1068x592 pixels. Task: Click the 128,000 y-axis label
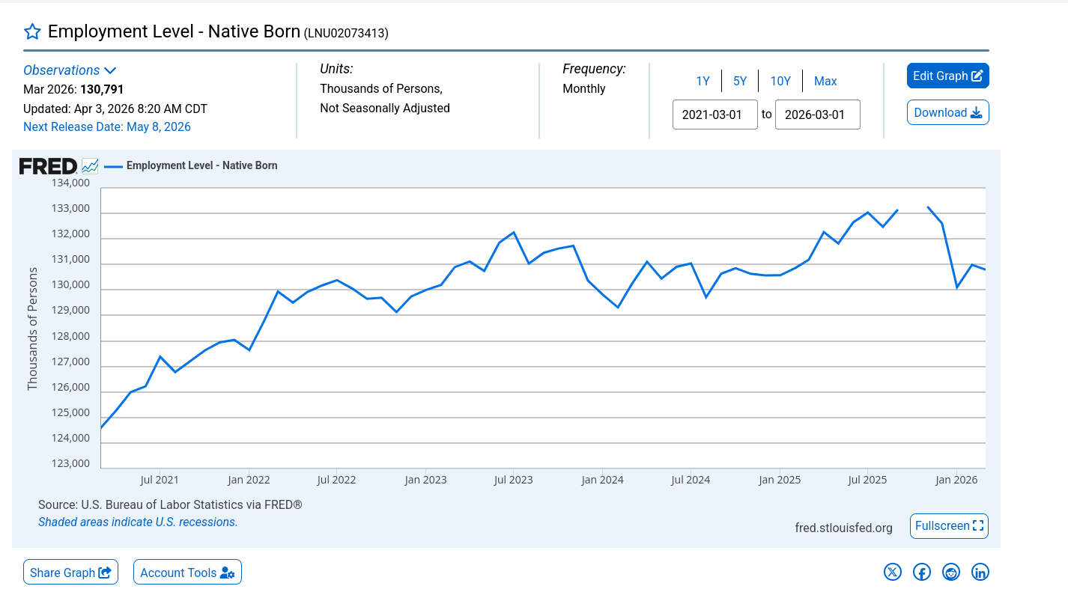click(70, 337)
